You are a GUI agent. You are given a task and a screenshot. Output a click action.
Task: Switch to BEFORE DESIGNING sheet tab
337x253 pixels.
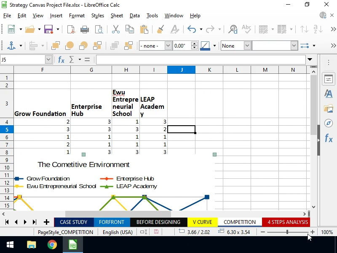point(159,222)
